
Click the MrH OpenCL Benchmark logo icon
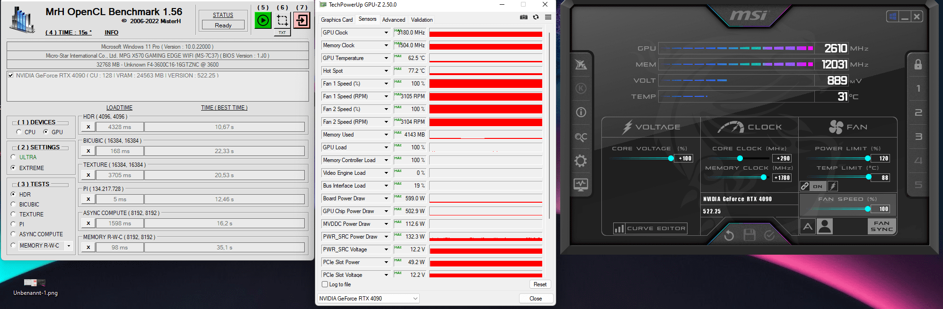[22, 20]
